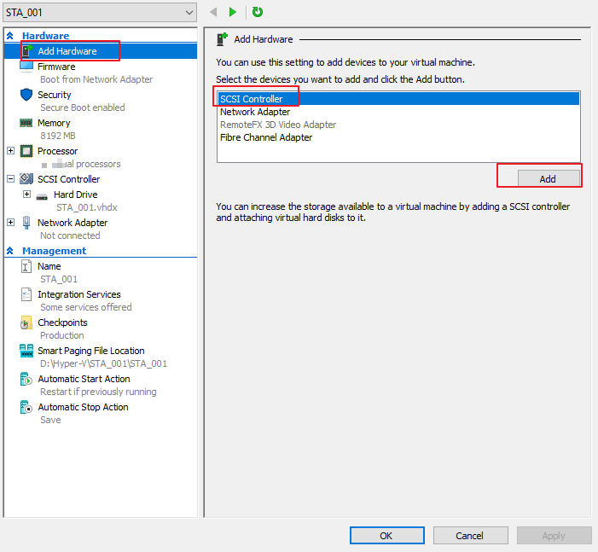Expand the Network Adapter tree node
The width and height of the screenshot is (598, 552).
point(10,223)
